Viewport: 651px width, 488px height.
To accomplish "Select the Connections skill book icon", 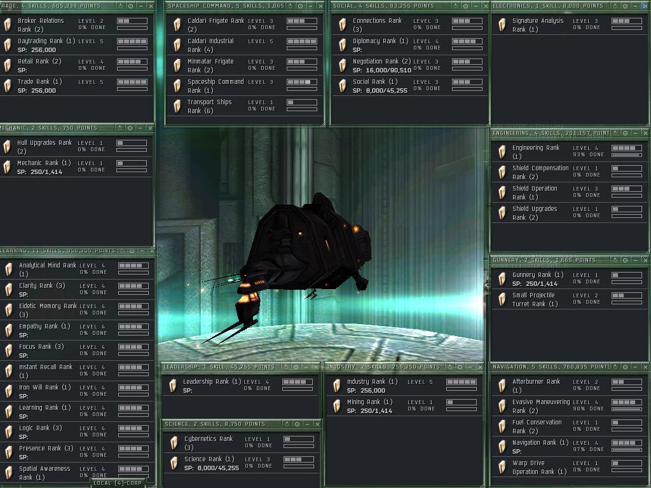I will 343,25.
